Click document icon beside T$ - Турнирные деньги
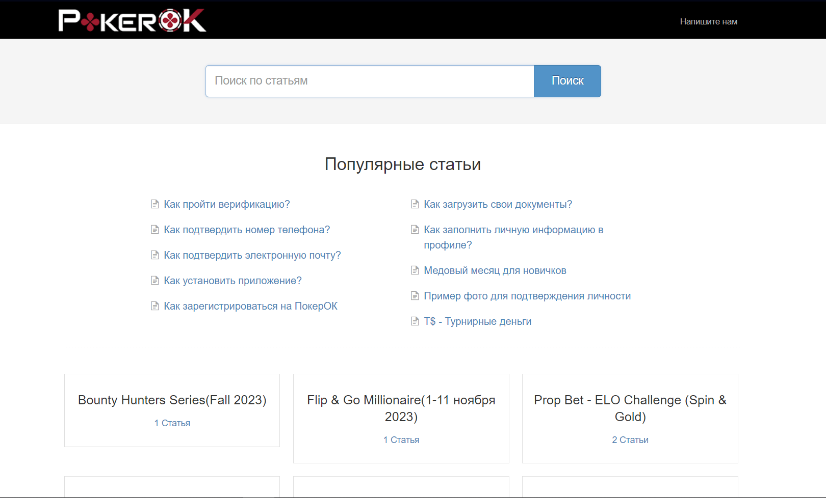 pos(415,321)
